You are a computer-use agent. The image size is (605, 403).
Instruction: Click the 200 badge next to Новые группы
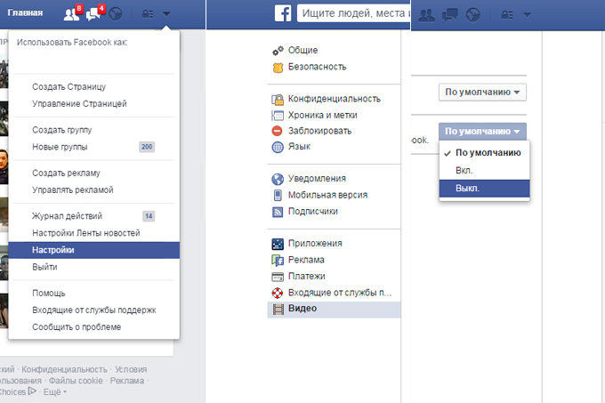pyautogui.click(x=147, y=147)
